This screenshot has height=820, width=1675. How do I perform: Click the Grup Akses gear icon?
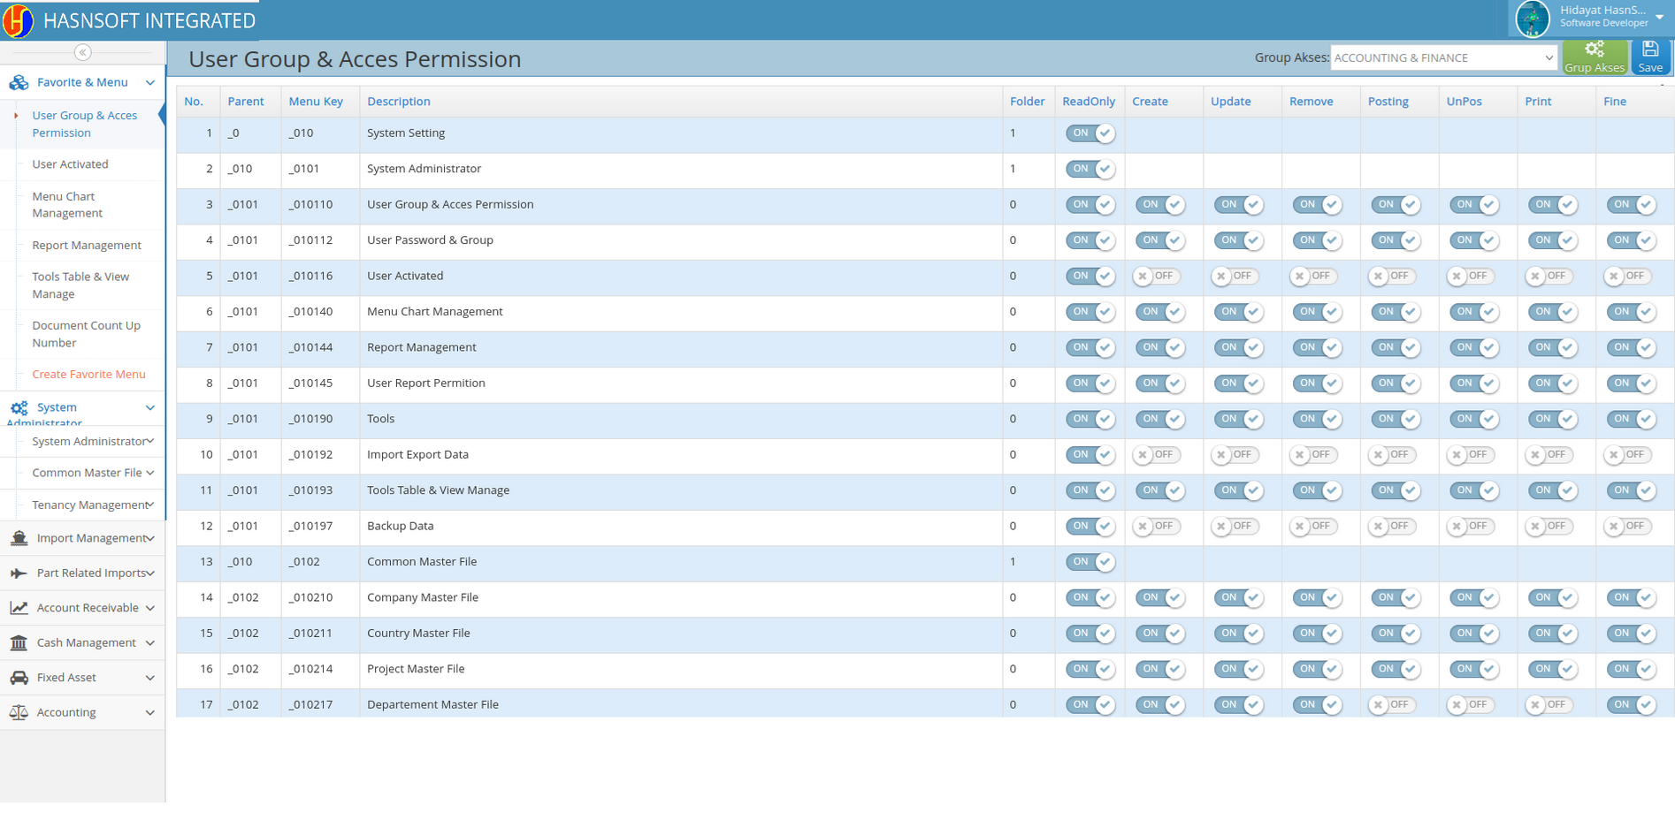click(x=1594, y=50)
